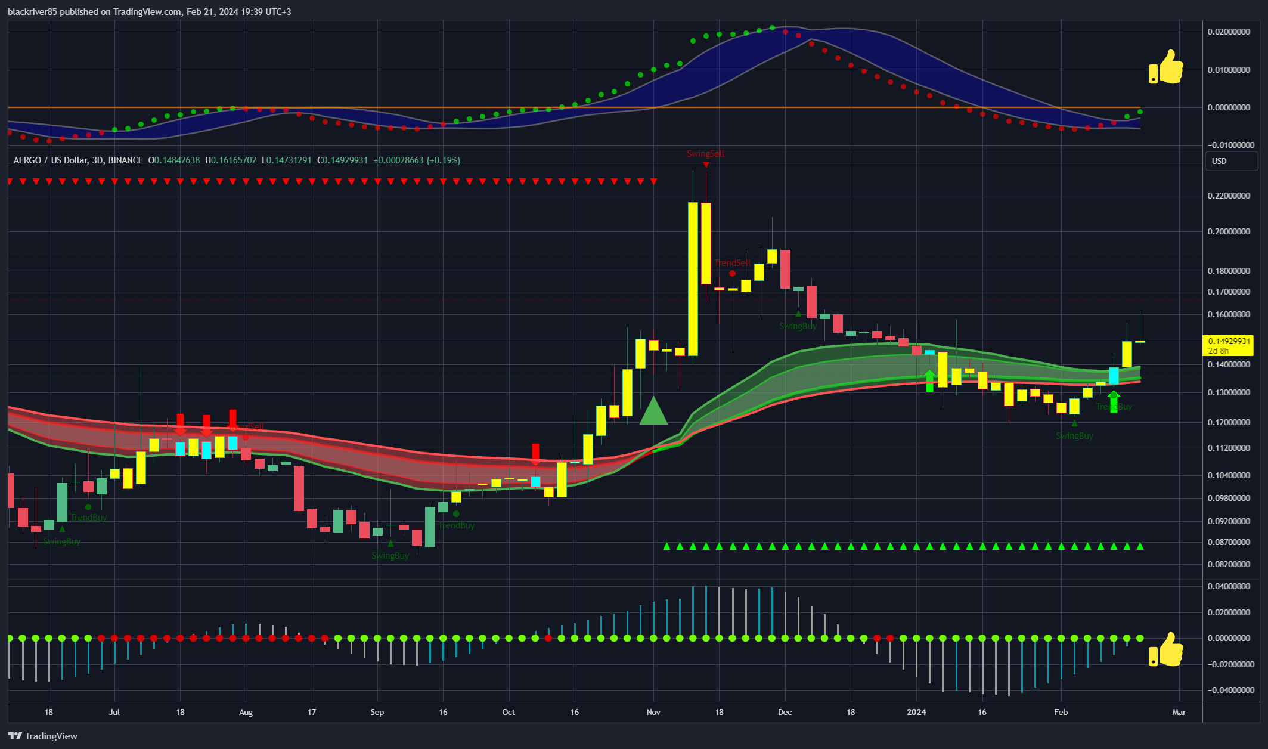1268x749 pixels.
Task: Click the thumbs-up icon in the bottom histogram pane
Action: click(x=1166, y=649)
